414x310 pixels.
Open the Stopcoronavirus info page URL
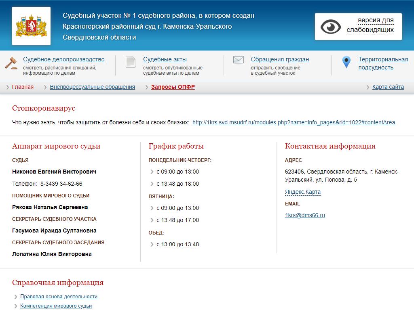294,122
